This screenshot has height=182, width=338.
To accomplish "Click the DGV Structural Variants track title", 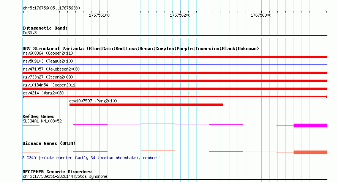I will (x=141, y=49).
